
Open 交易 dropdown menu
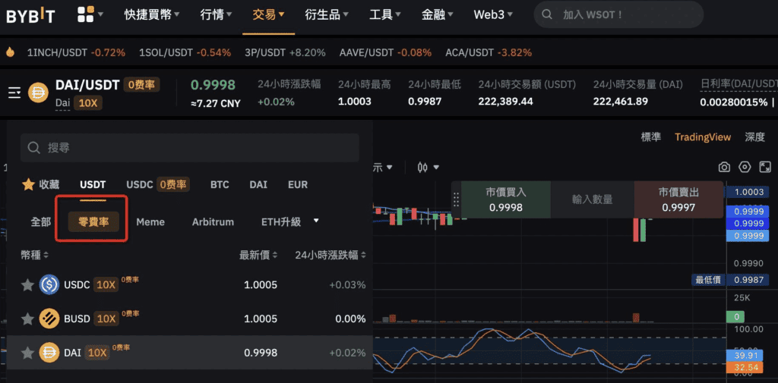268,14
